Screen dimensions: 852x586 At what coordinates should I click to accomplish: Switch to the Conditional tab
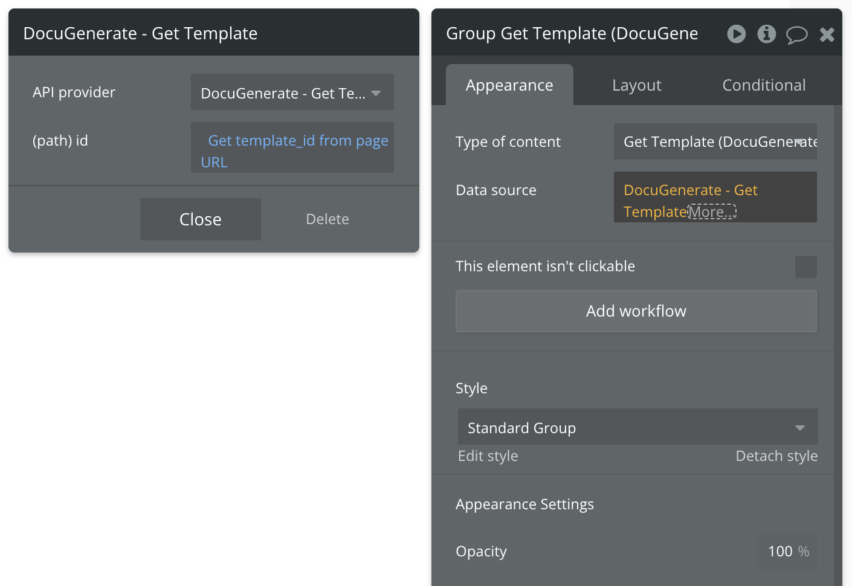click(x=764, y=85)
